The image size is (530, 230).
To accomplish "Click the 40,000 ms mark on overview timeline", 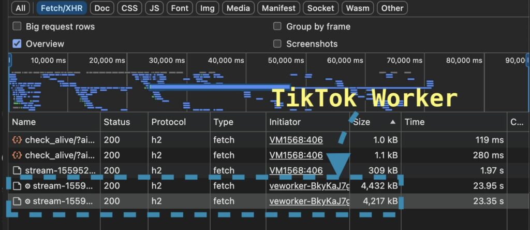I will [x=226, y=60].
